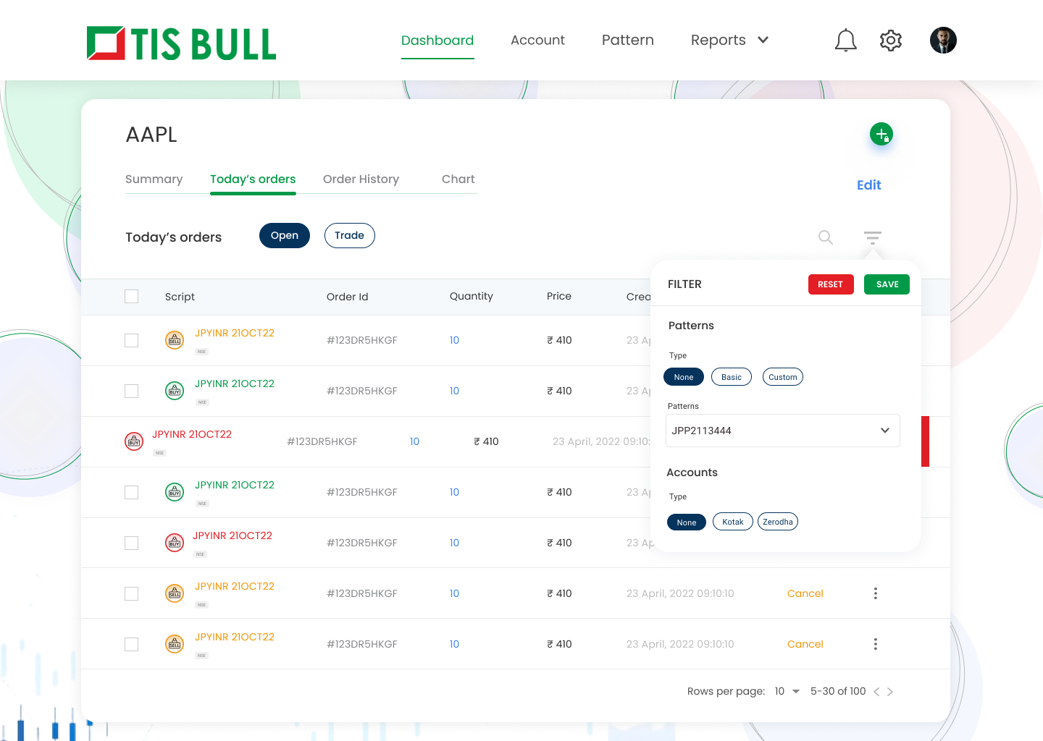Open settings via the gear icon
The height and width of the screenshot is (741, 1043).
coord(891,41)
